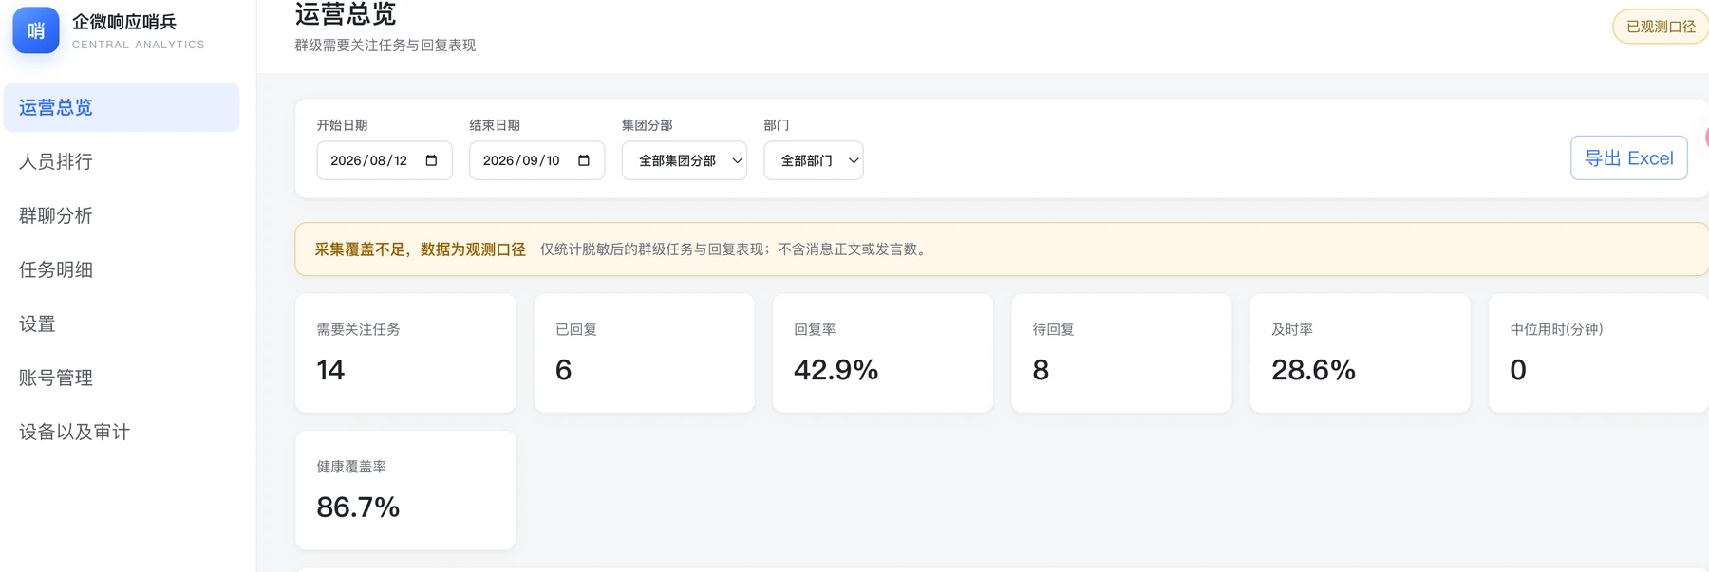Click the 已观测口径 badge
The width and height of the screenshot is (1709, 572).
1661,27
